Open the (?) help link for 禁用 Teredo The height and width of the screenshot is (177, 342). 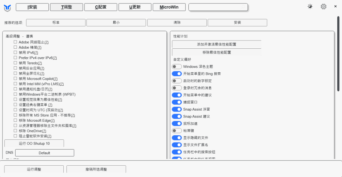pos(40,63)
